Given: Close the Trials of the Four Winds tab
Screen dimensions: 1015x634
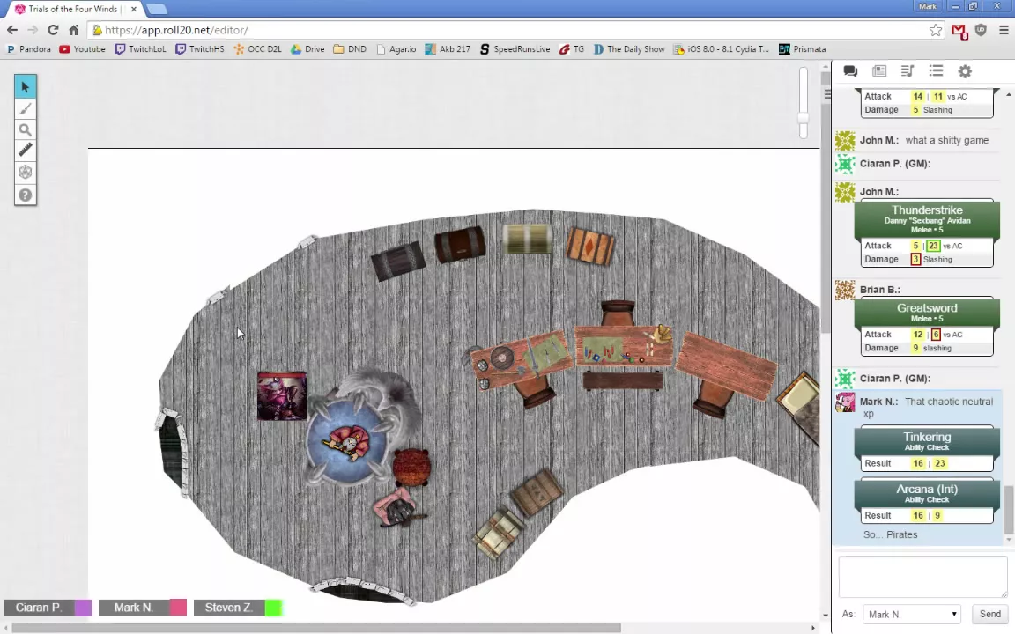Looking at the screenshot, I should point(133,9).
